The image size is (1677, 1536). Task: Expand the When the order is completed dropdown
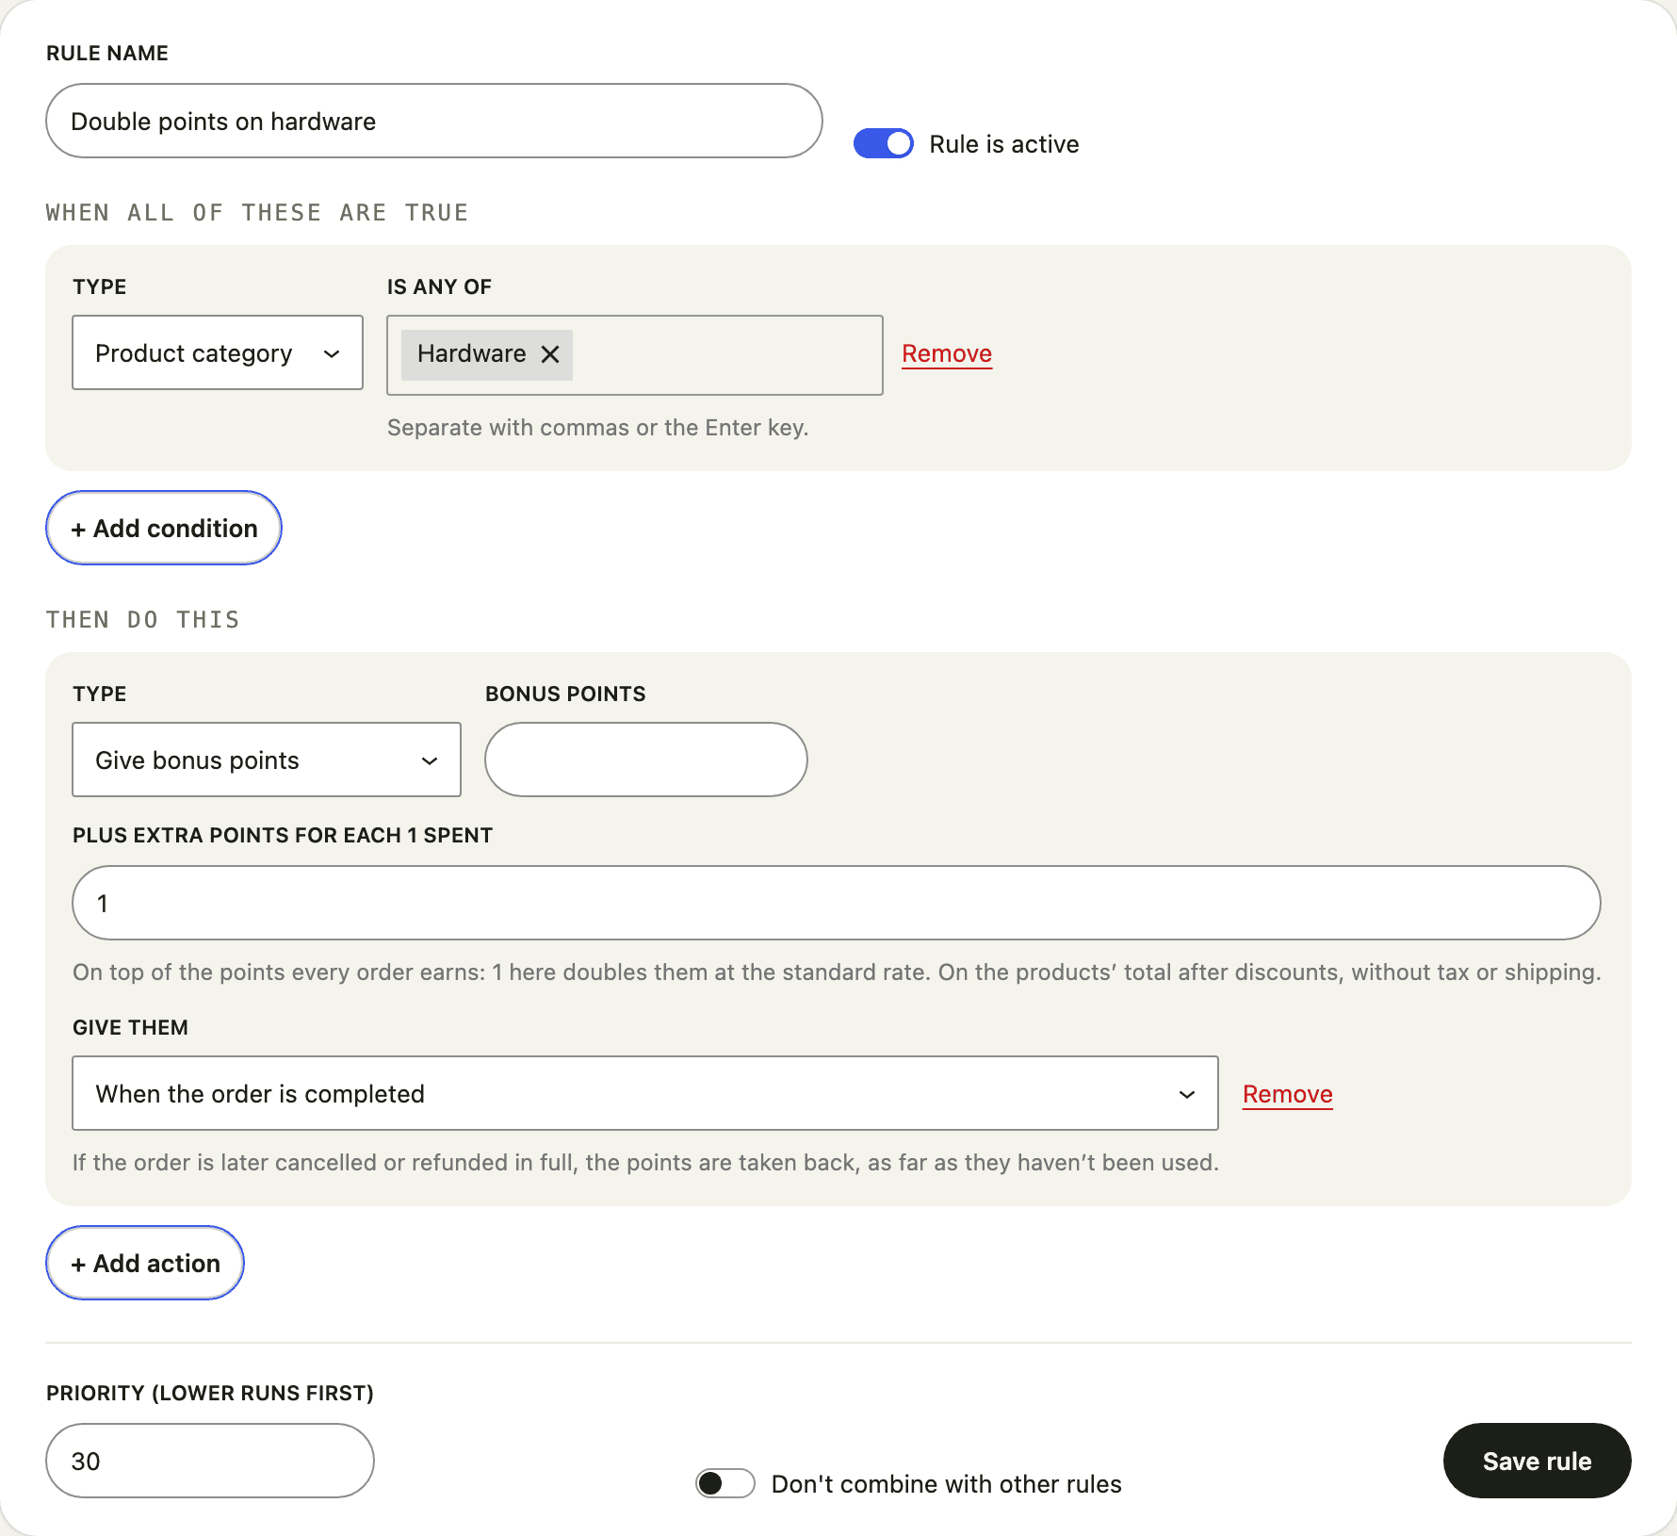click(645, 1093)
